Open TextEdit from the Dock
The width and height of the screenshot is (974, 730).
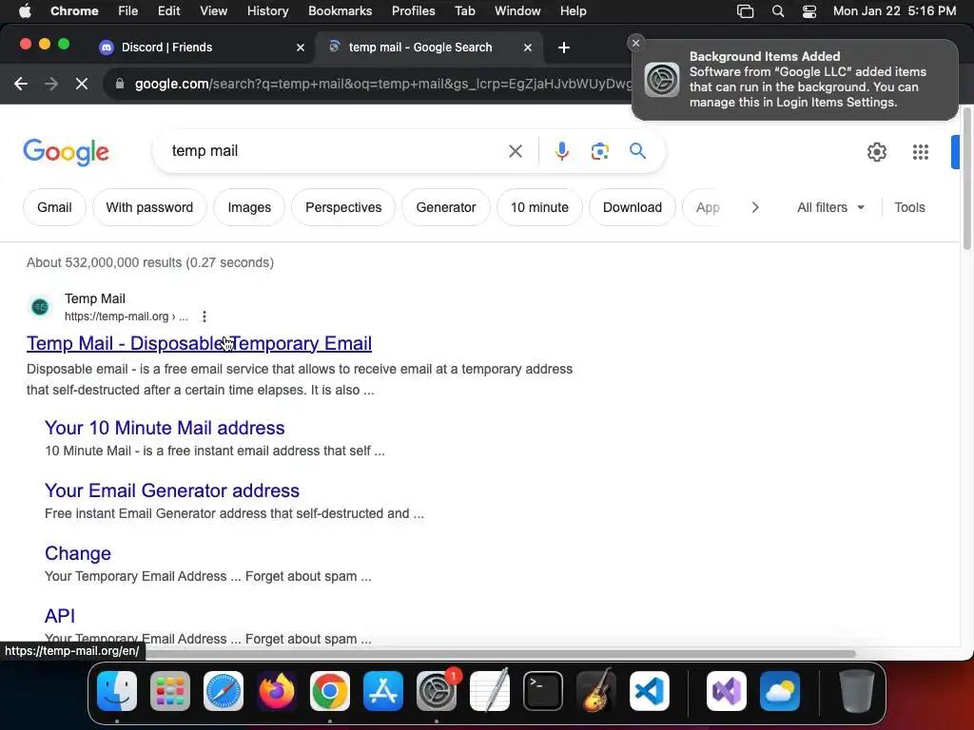pyautogui.click(x=490, y=691)
